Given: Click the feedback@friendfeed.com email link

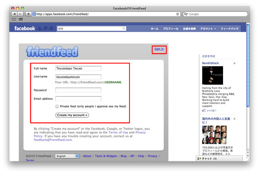Looking at the screenshot, I should tap(53, 140).
